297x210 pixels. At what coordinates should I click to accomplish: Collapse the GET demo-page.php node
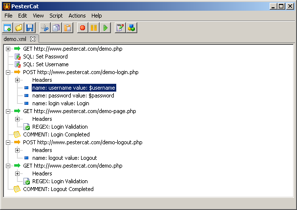coord(8,111)
